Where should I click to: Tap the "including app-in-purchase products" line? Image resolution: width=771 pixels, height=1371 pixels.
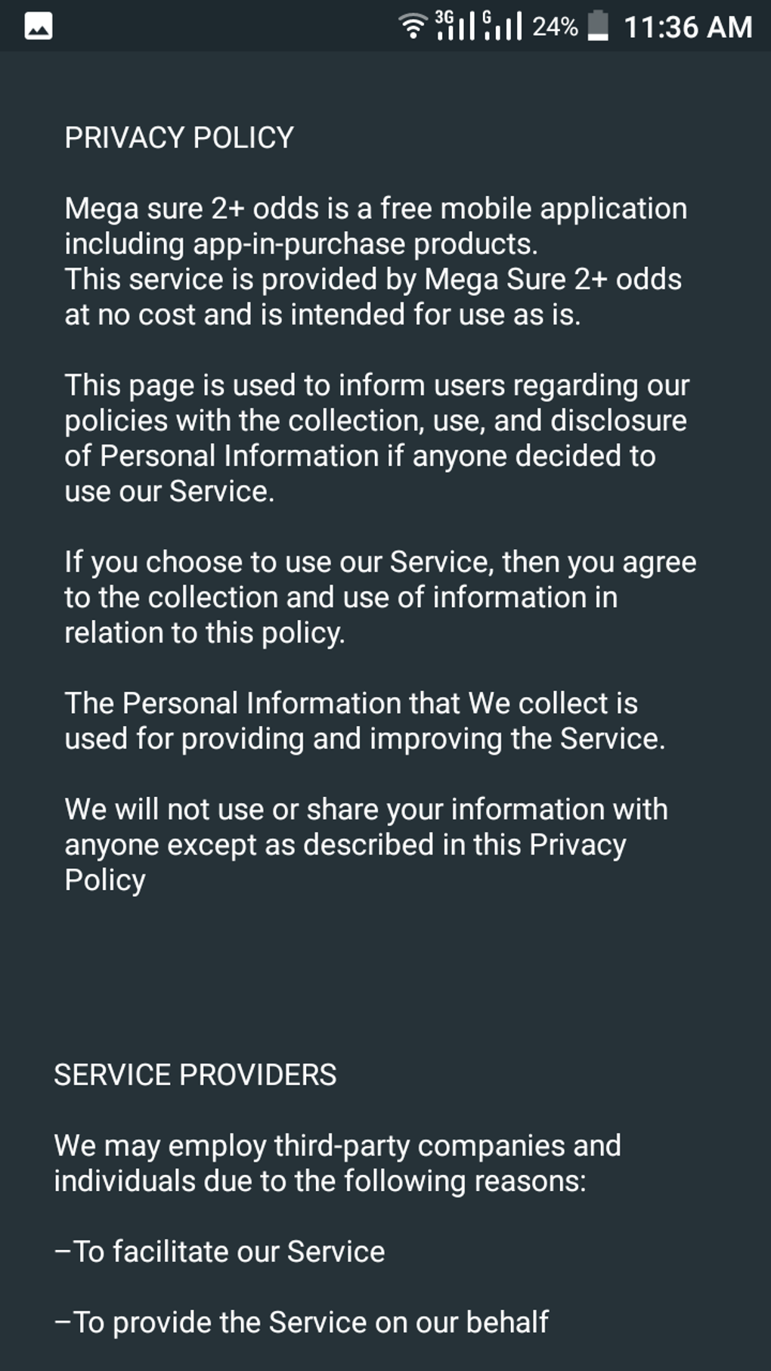[301, 243]
